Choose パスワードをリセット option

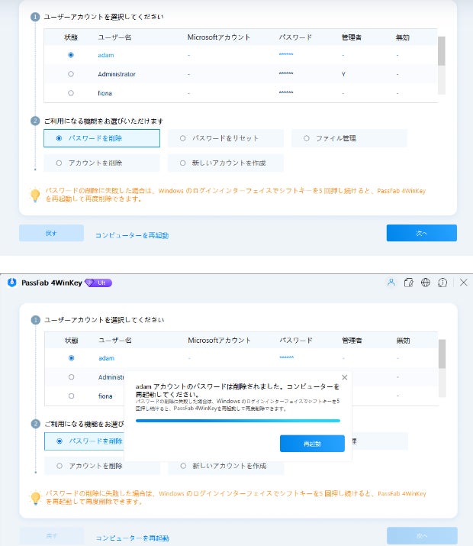[x=225, y=138]
